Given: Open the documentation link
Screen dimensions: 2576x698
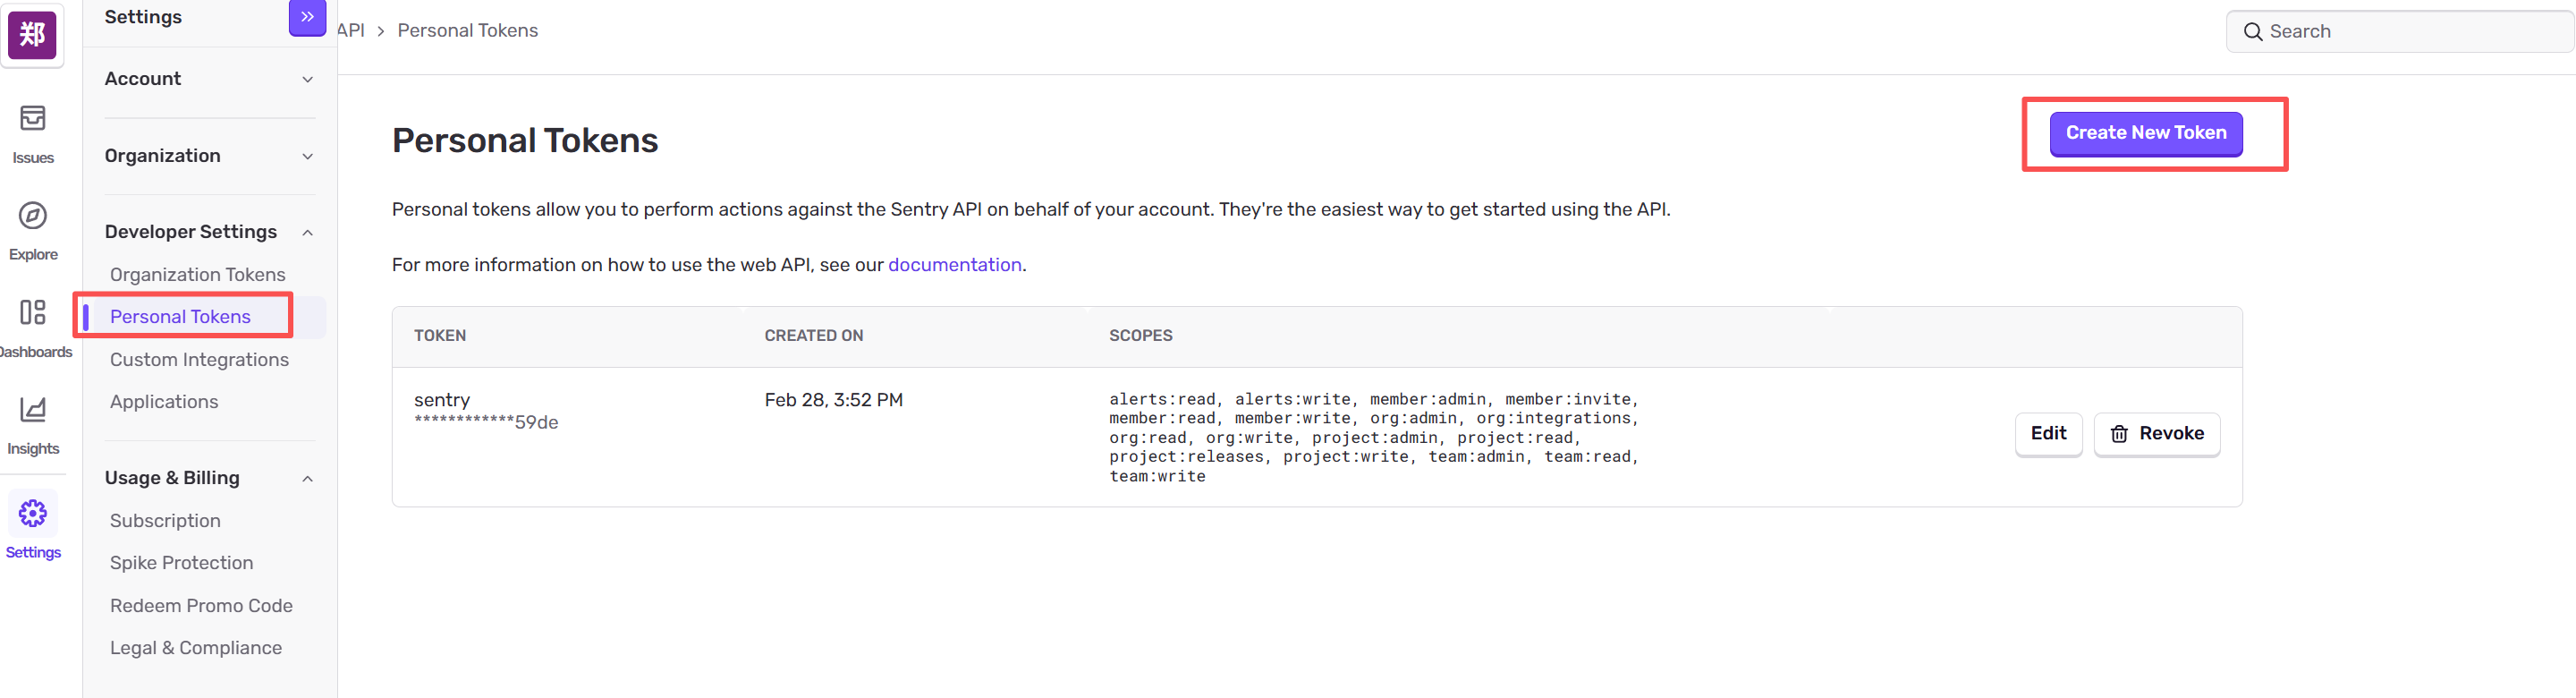Looking at the screenshot, I should pyautogui.click(x=954, y=265).
